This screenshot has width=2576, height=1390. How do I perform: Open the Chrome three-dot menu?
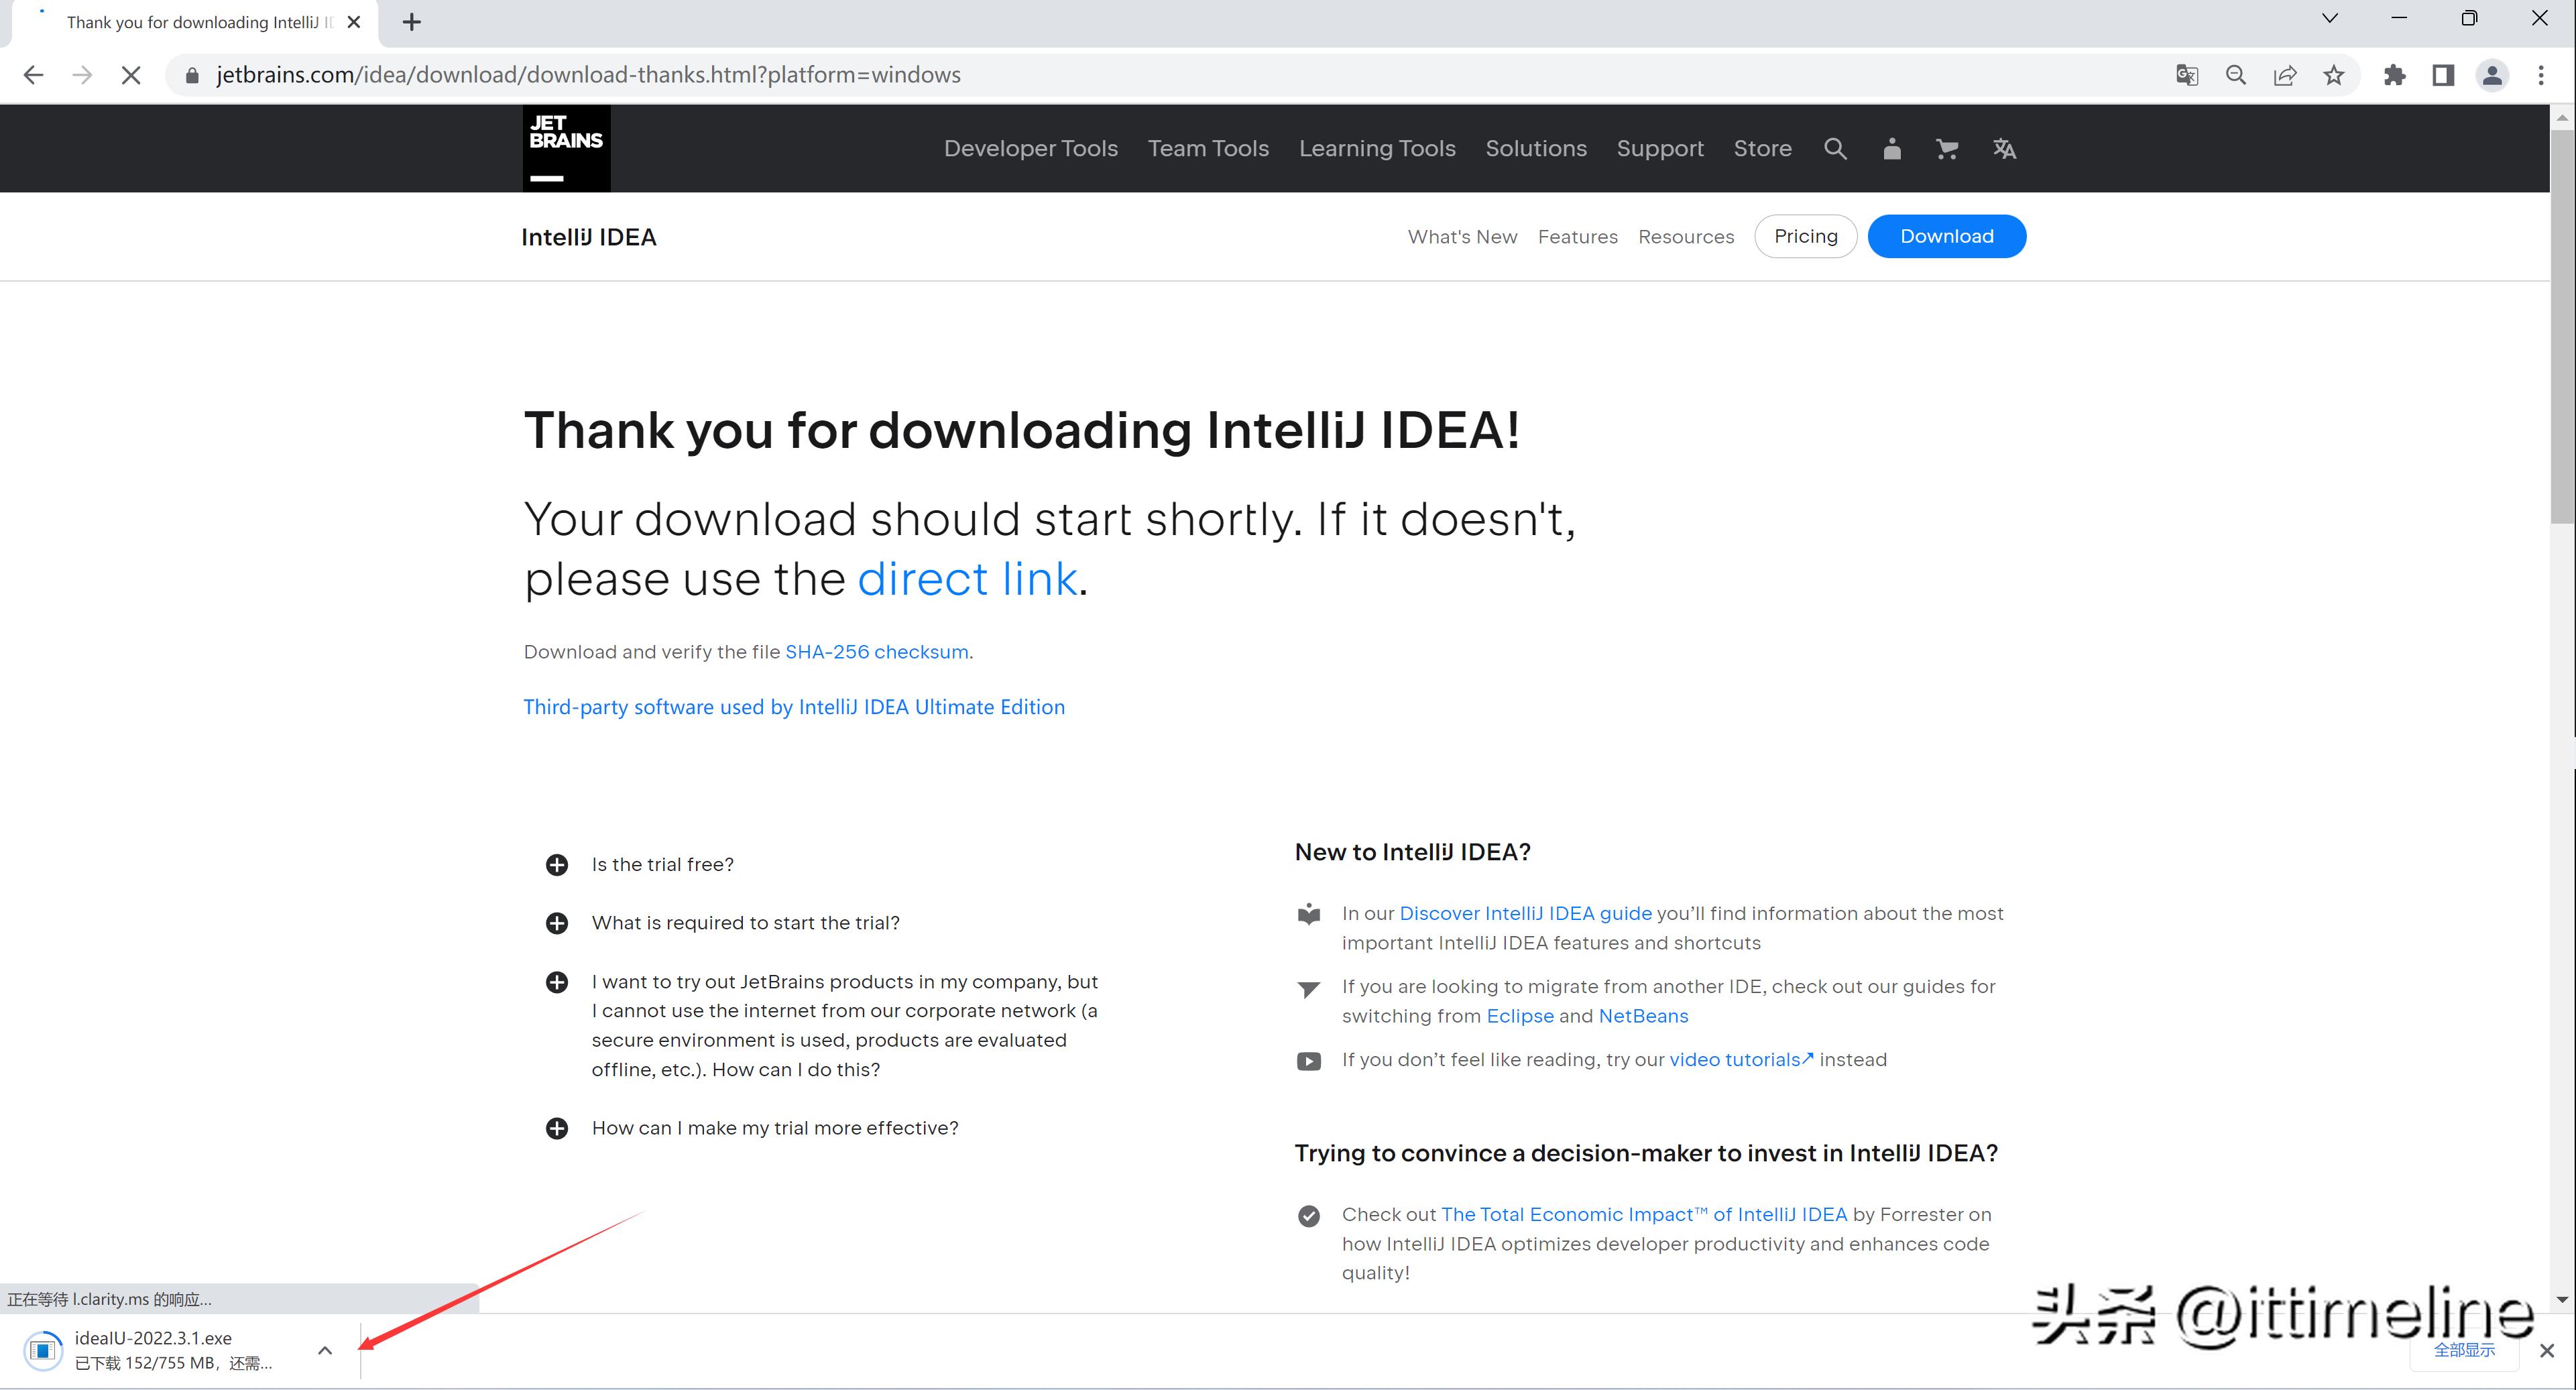pos(2541,75)
